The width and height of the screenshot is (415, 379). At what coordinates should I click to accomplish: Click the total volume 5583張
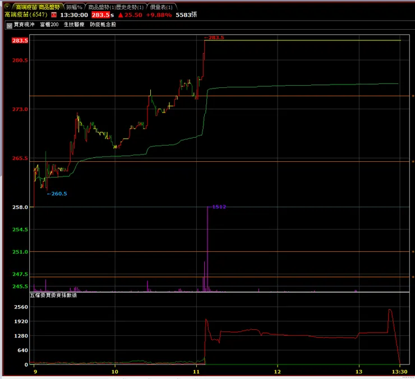coord(186,15)
